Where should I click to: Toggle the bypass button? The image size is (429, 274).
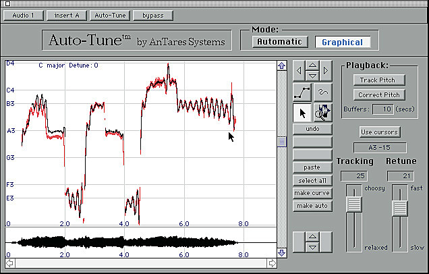153,16
